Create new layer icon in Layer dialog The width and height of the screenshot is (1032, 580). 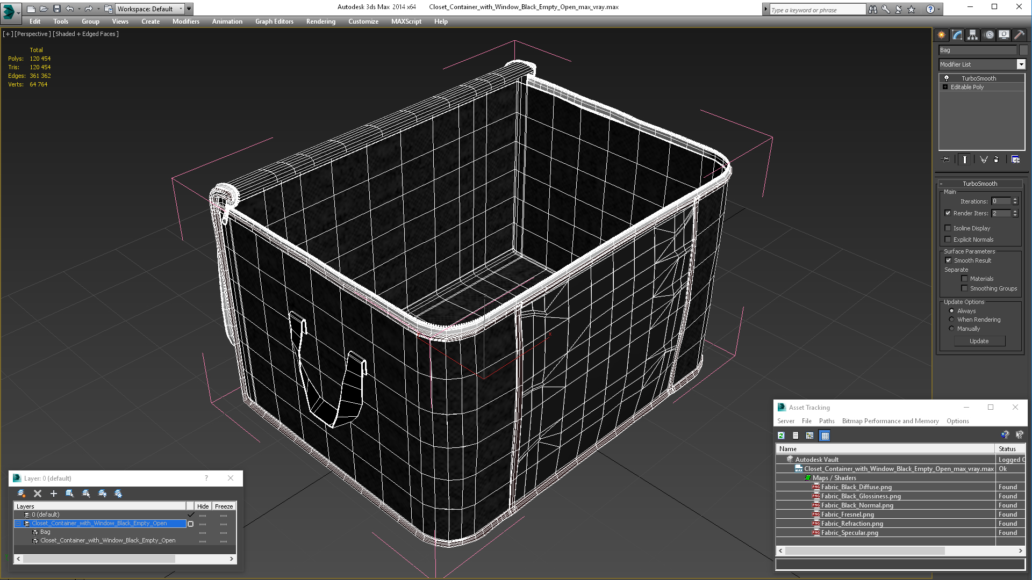click(21, 494)
